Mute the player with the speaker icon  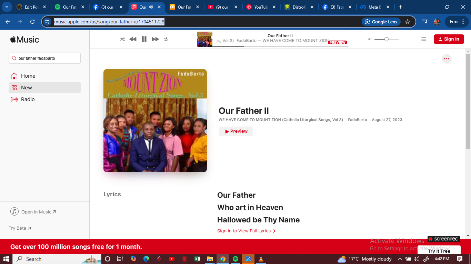coord(370,39)
